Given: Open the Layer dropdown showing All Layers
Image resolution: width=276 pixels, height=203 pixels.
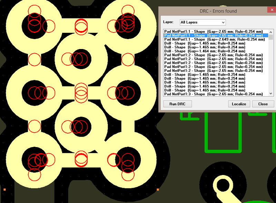Looking at the screenshot, I should 203,22.
